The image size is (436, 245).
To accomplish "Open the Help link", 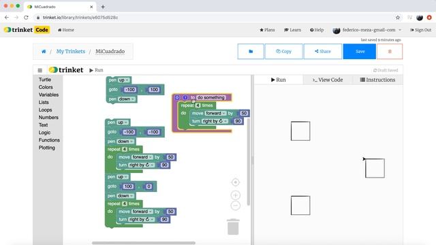I will [317, 30].
